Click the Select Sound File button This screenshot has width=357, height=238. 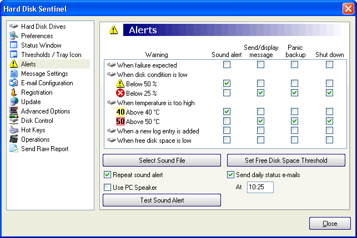tap(162, 161)
